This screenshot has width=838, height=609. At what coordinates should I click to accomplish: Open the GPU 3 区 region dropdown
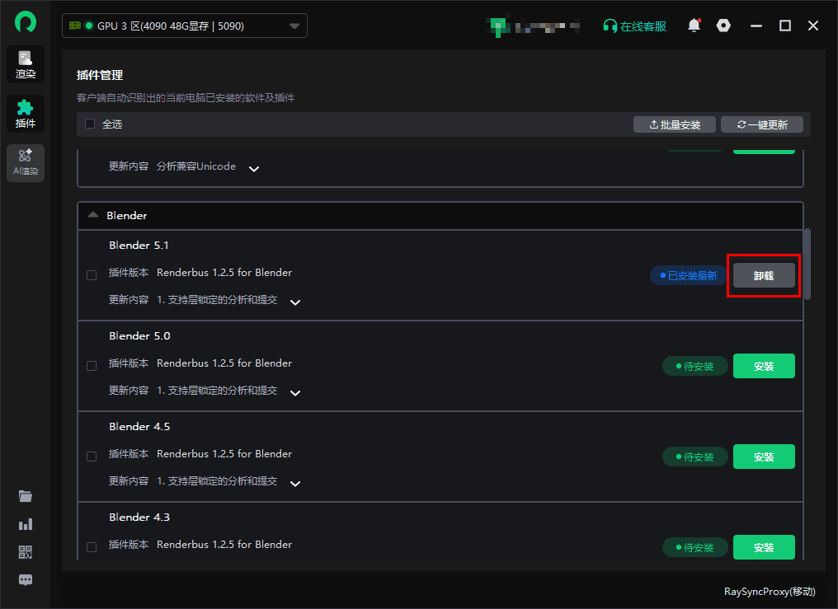(185, 26)
